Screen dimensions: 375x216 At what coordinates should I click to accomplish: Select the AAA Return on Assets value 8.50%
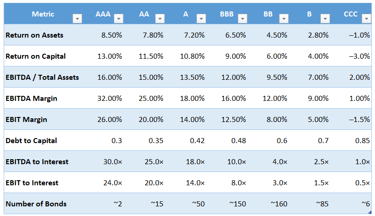coord(110,35)
